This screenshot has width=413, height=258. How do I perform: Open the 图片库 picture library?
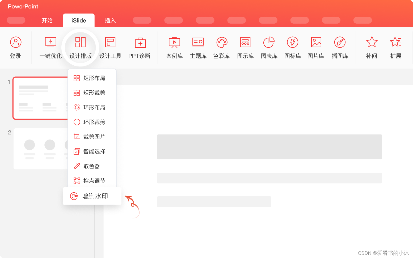pos(316,48)
